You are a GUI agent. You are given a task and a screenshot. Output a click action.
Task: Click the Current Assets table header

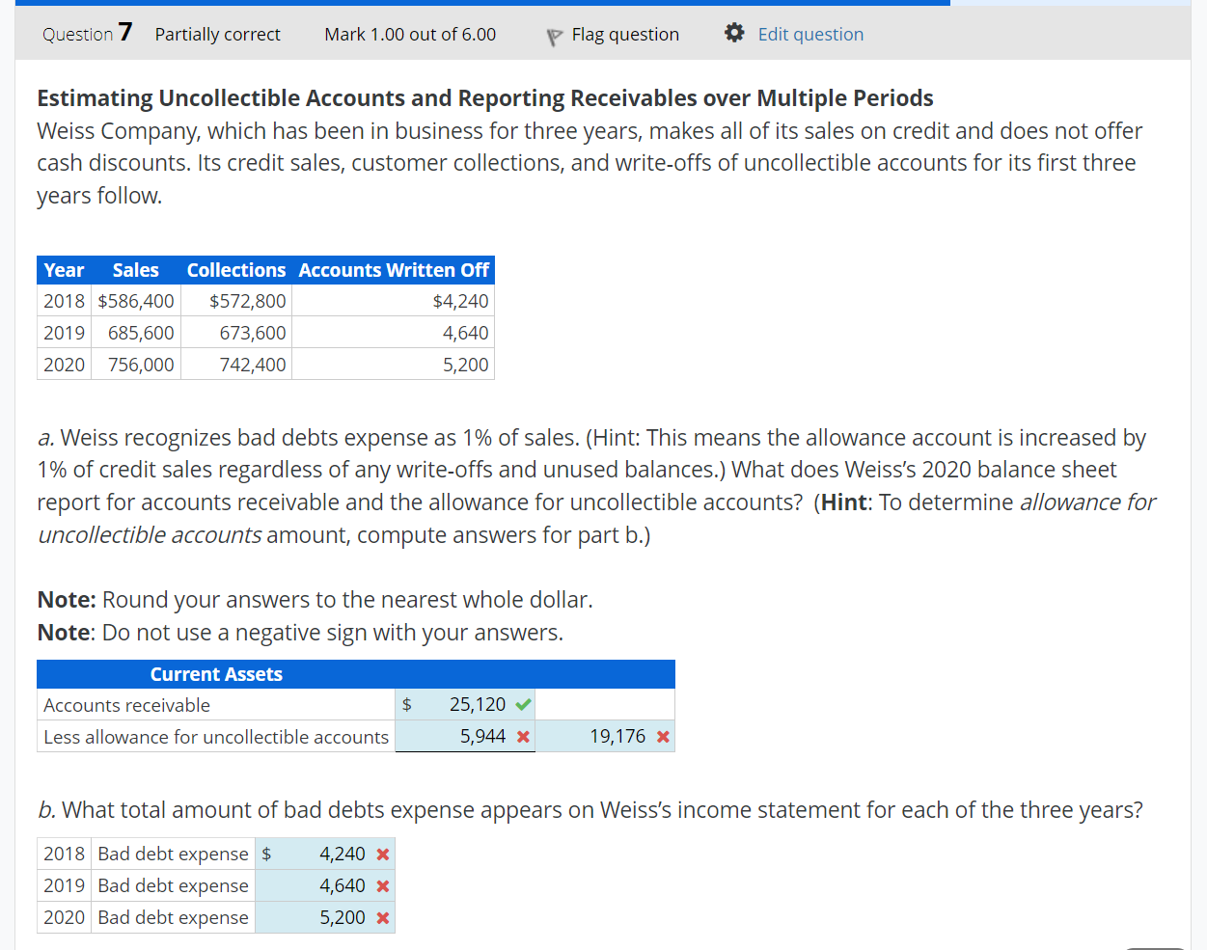tap(216, 673)
